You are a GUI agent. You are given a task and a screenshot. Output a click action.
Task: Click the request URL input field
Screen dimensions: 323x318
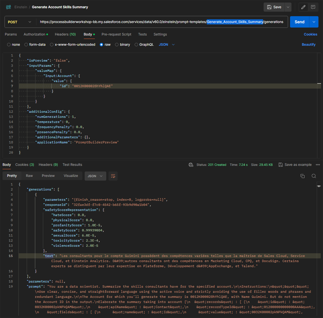coord(162,22)
